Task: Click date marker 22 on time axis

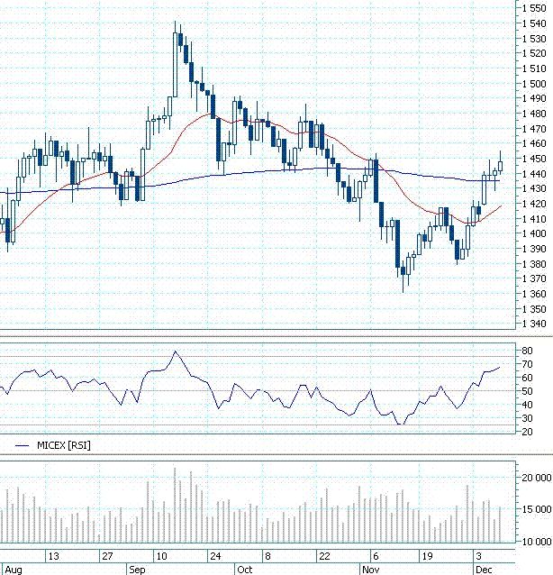Action: coord(324,556)
